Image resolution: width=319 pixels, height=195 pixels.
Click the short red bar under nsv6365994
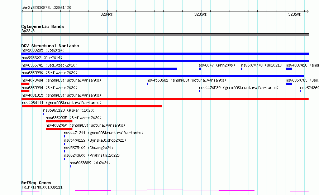pos(25,91)
